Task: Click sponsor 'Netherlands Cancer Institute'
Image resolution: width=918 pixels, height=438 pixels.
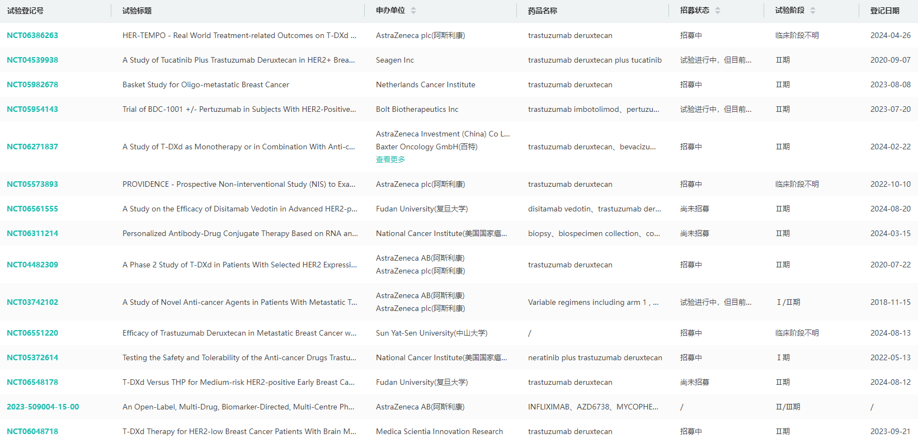Action: (x=426, y=84)
